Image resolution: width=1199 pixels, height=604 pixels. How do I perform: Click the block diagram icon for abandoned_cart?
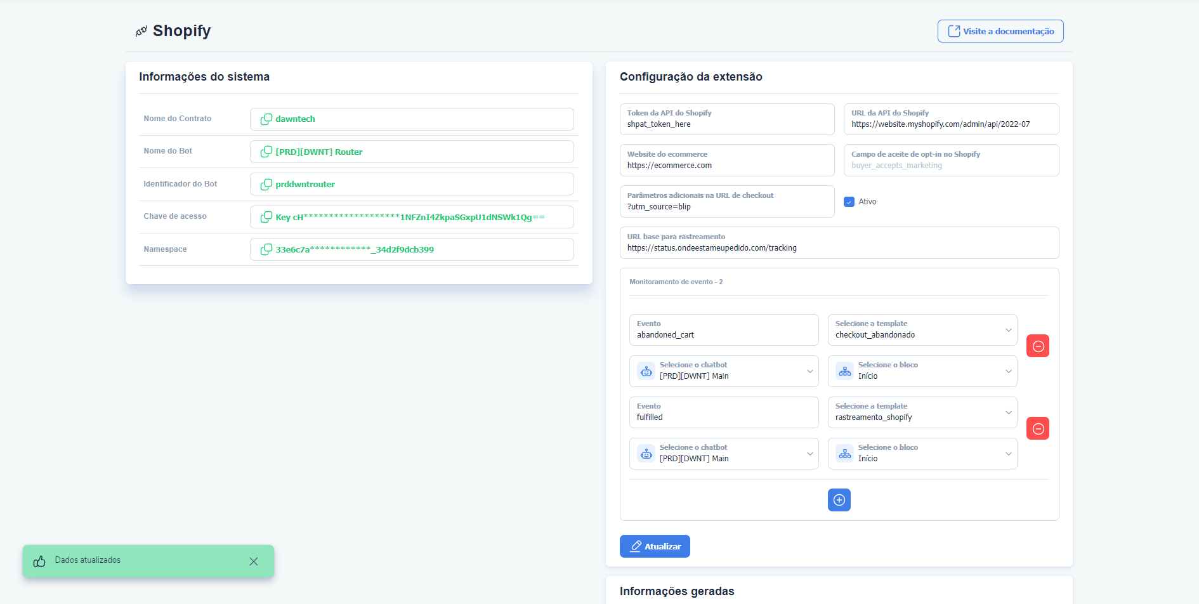844,371
